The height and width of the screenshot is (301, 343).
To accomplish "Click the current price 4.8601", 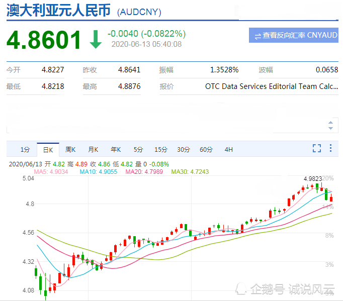I will coord(44,40).
